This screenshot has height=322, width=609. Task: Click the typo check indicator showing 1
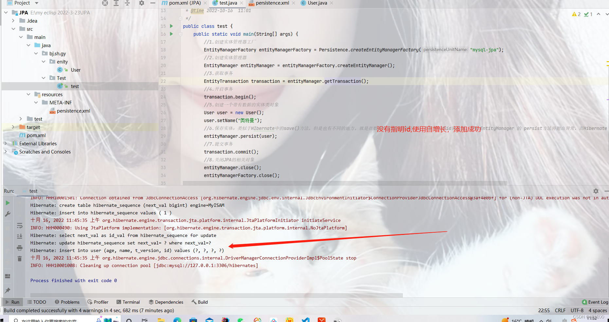pyautogui.click(x=588, y=14)
